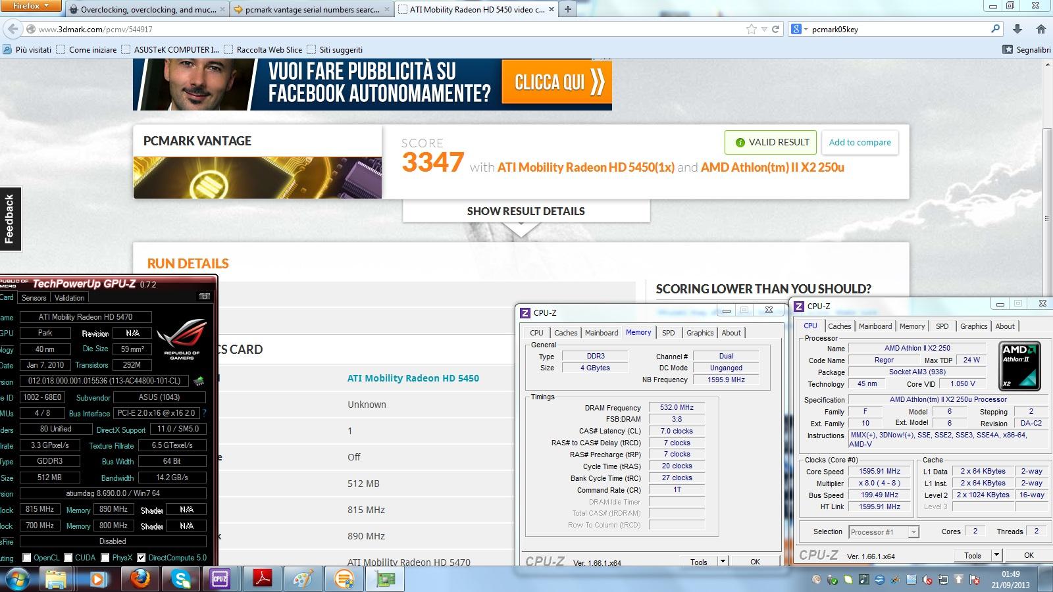Open Adobe Reader from the taskbar

point(263,579)
